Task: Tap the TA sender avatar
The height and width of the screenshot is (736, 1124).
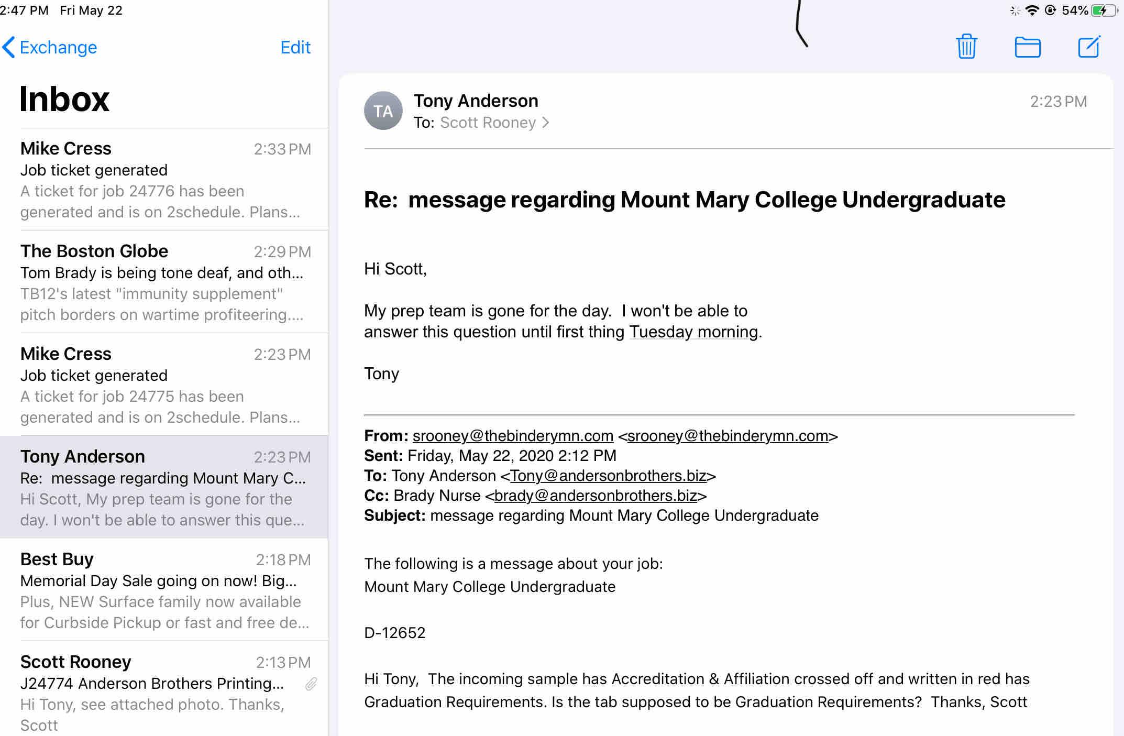Action: (383, 111)
